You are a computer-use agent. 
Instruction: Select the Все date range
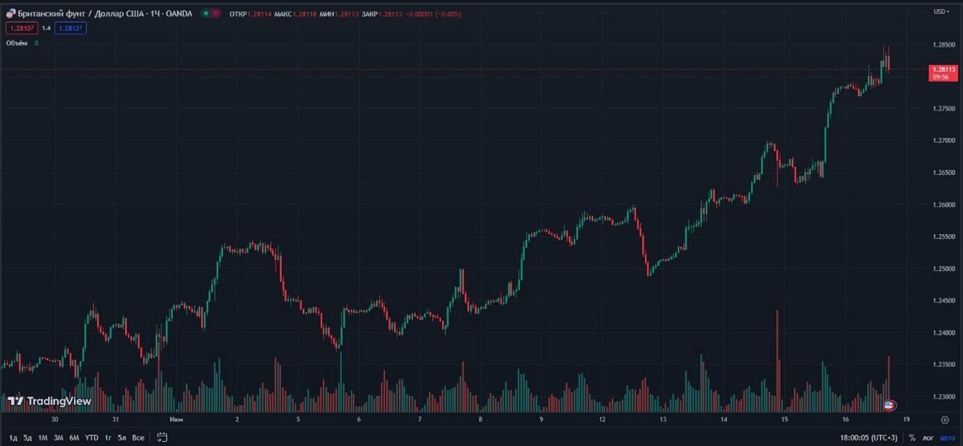(x=138, y=438)
